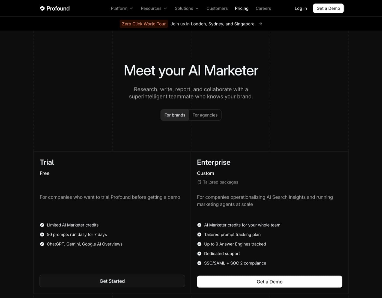Click the Tailored packages text
The width and height of the screenshot is (382, 298).
220,182
